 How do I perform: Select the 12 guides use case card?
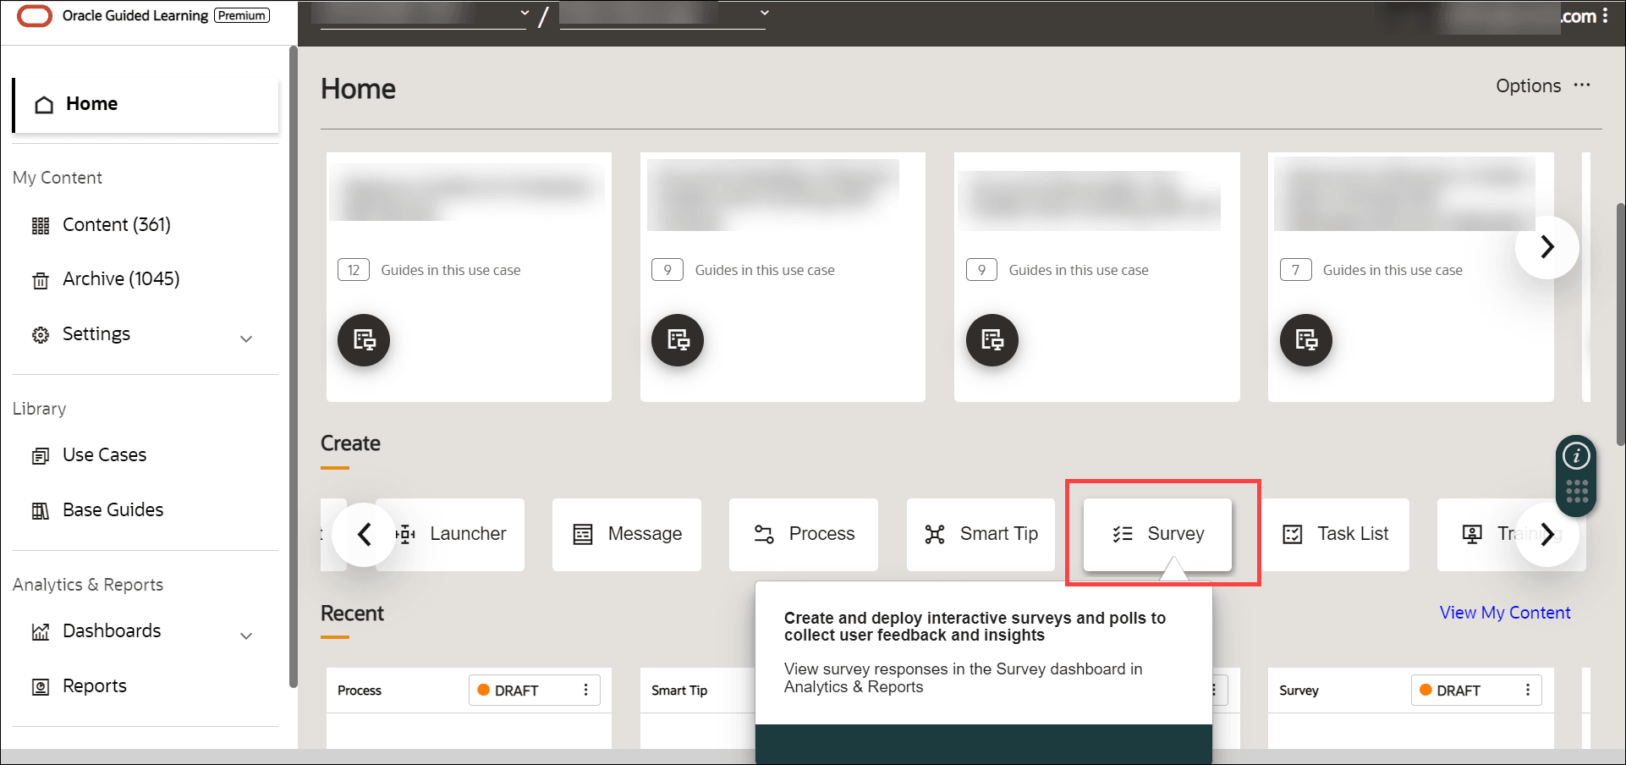pyautogui.click(x=469, y=277)
